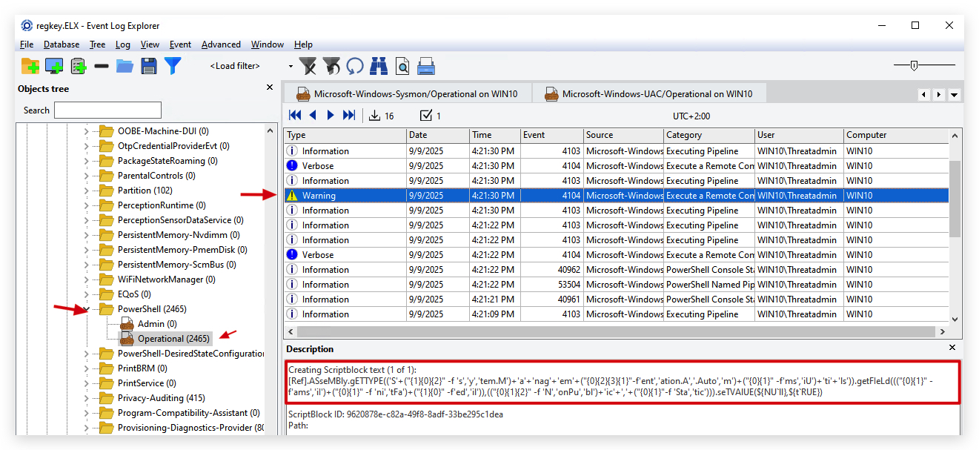Click the printer icon

(426, 66)
